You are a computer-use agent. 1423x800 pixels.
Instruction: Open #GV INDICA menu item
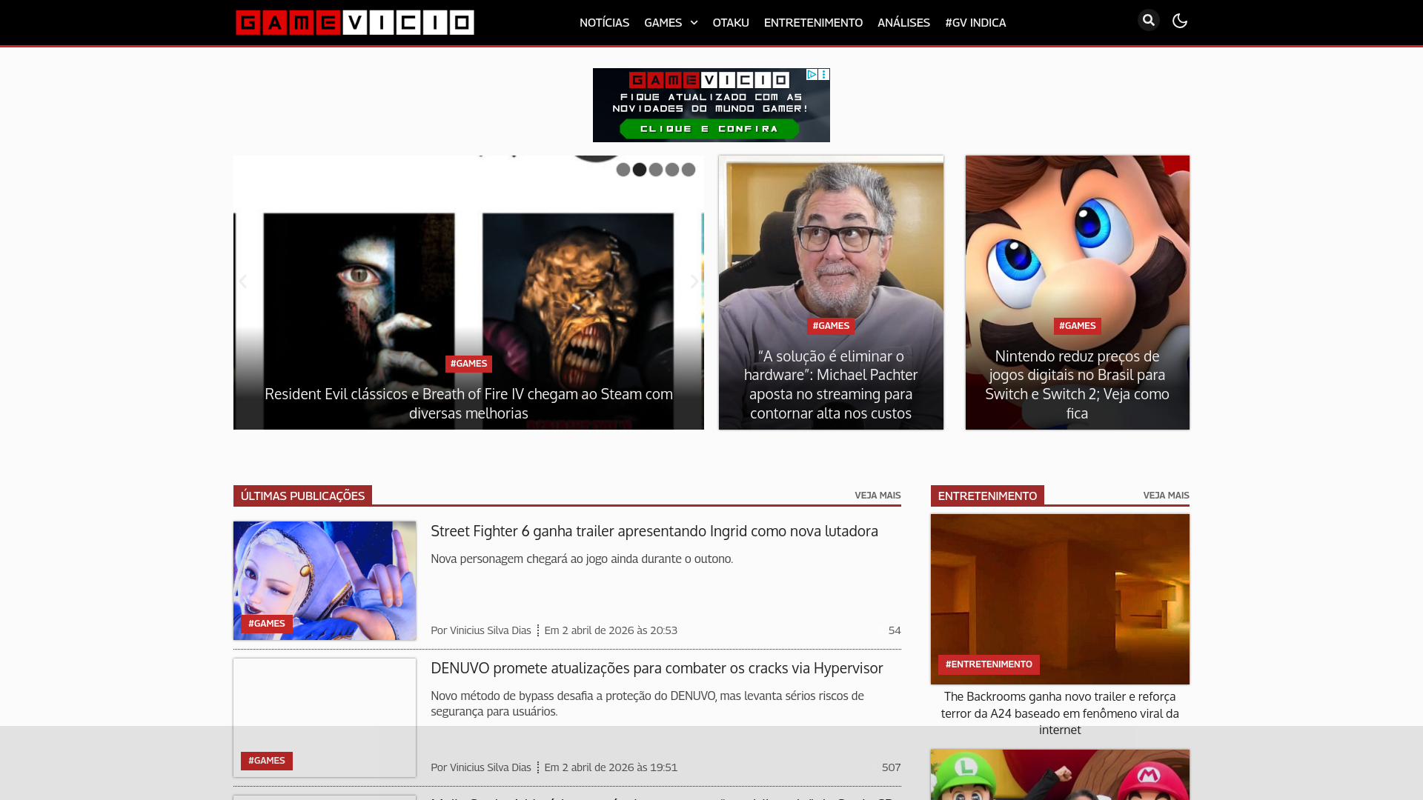[975, 23]
